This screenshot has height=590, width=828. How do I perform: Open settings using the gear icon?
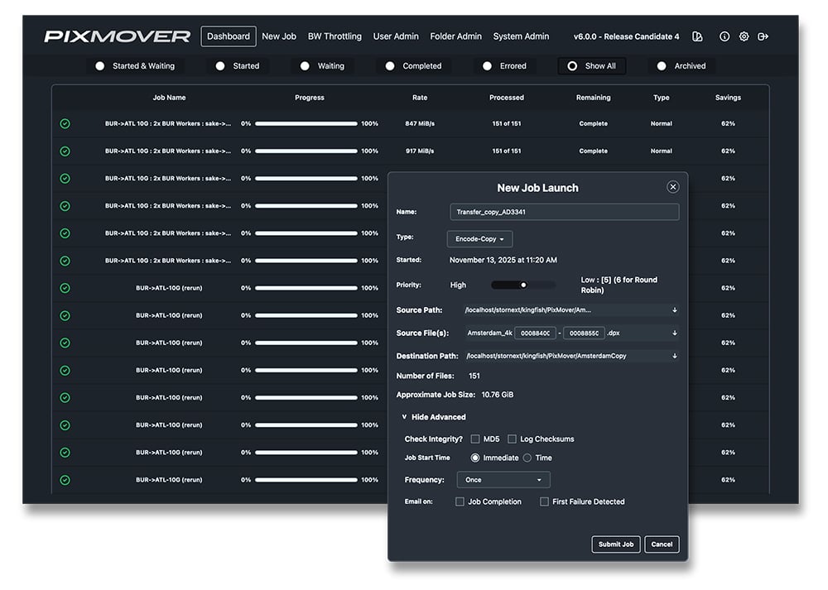(744, 36)
